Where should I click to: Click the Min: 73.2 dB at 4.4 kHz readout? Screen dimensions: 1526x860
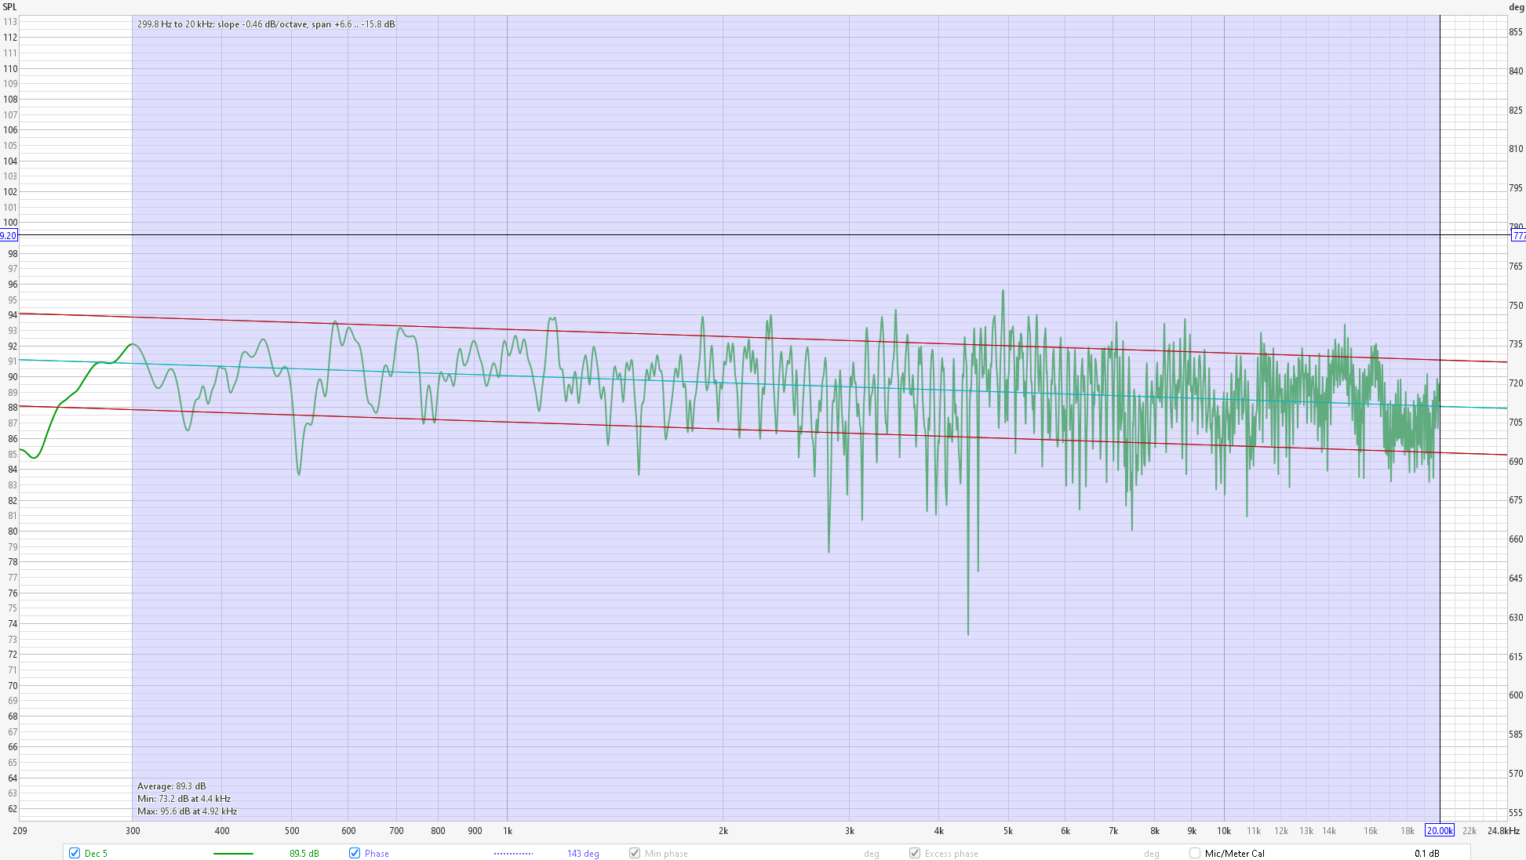tap(184, 798)
